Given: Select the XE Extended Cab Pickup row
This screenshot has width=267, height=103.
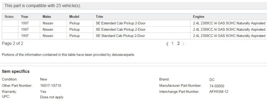Looking at the screenshot, I should [135, 29].
